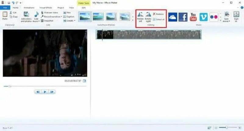The image size is (244, 131).
Task: Rotate the video right
Action: coord(148,17)
